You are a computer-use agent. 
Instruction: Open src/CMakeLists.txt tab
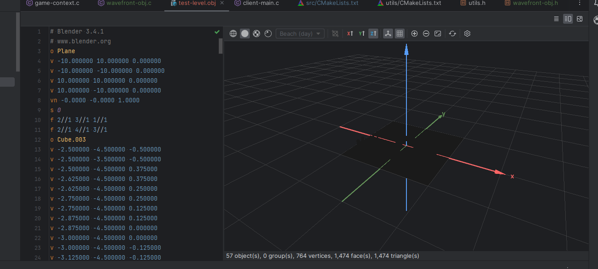coord(328,3)
